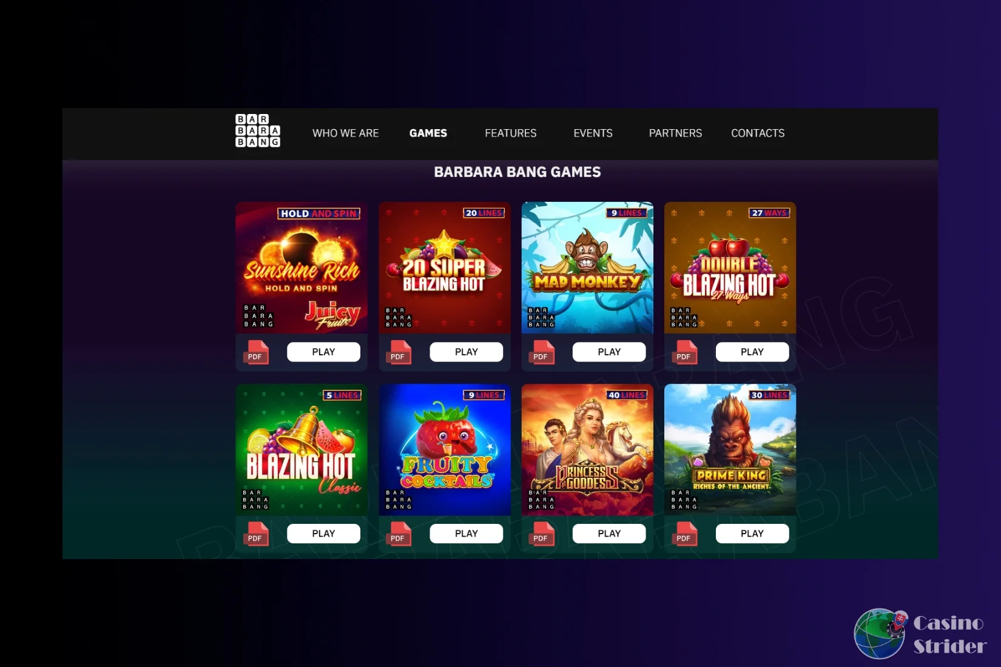Play Prime King Riches of the Ancient
Image resolution: width=1001 pixels, height=667 pixels.
tap(752, 534)
